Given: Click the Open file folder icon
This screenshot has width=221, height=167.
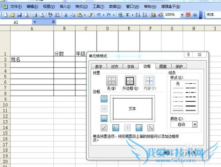Looking at the screenshot, I should [x=12, y=15].
